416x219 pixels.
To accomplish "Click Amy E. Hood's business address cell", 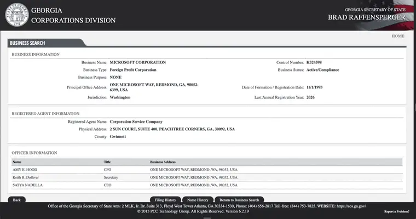I will point(194,170).
